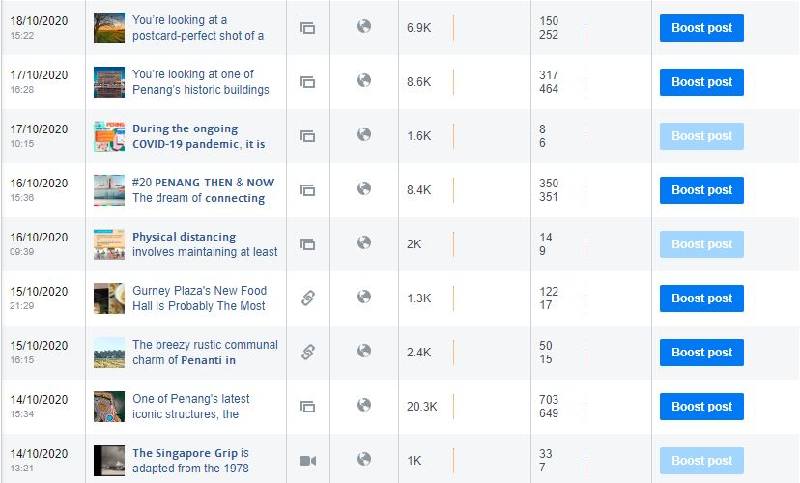Boost the #20 Penang Then & Now post
The image size is (800, 483).
pyautogui.click(x=701, y=190)
